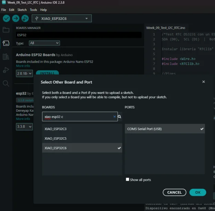This screenshot has height=211, width=215.
Task: Click the Arduino ESP32 Boards package title
Action: tap(35, 55)
